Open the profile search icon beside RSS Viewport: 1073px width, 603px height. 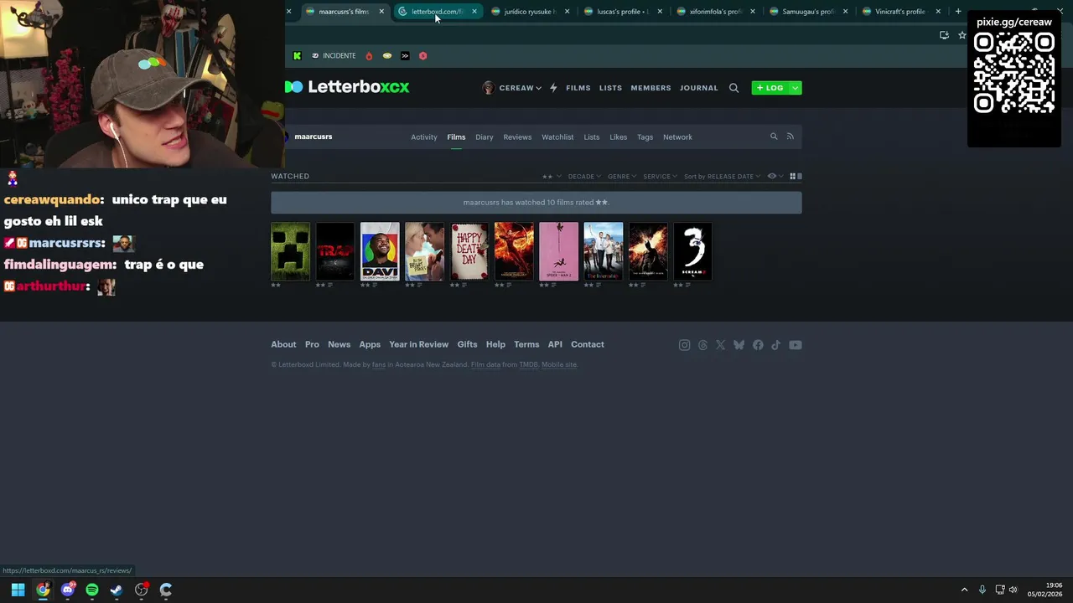(774, 137)
